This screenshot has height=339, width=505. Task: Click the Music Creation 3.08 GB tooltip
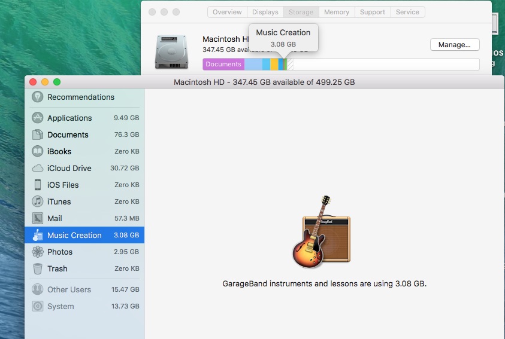(283, 38)
